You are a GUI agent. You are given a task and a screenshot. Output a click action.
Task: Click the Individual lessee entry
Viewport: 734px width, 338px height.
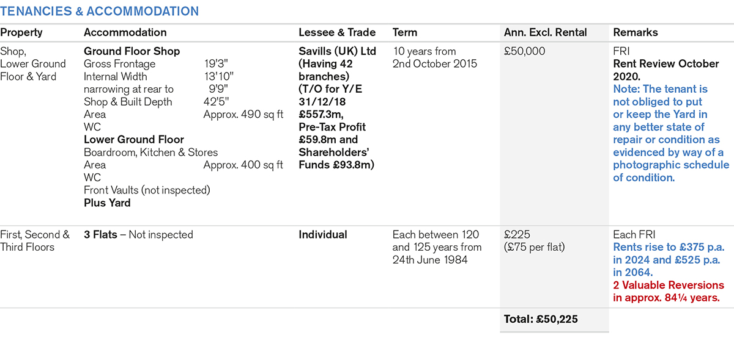323,235
